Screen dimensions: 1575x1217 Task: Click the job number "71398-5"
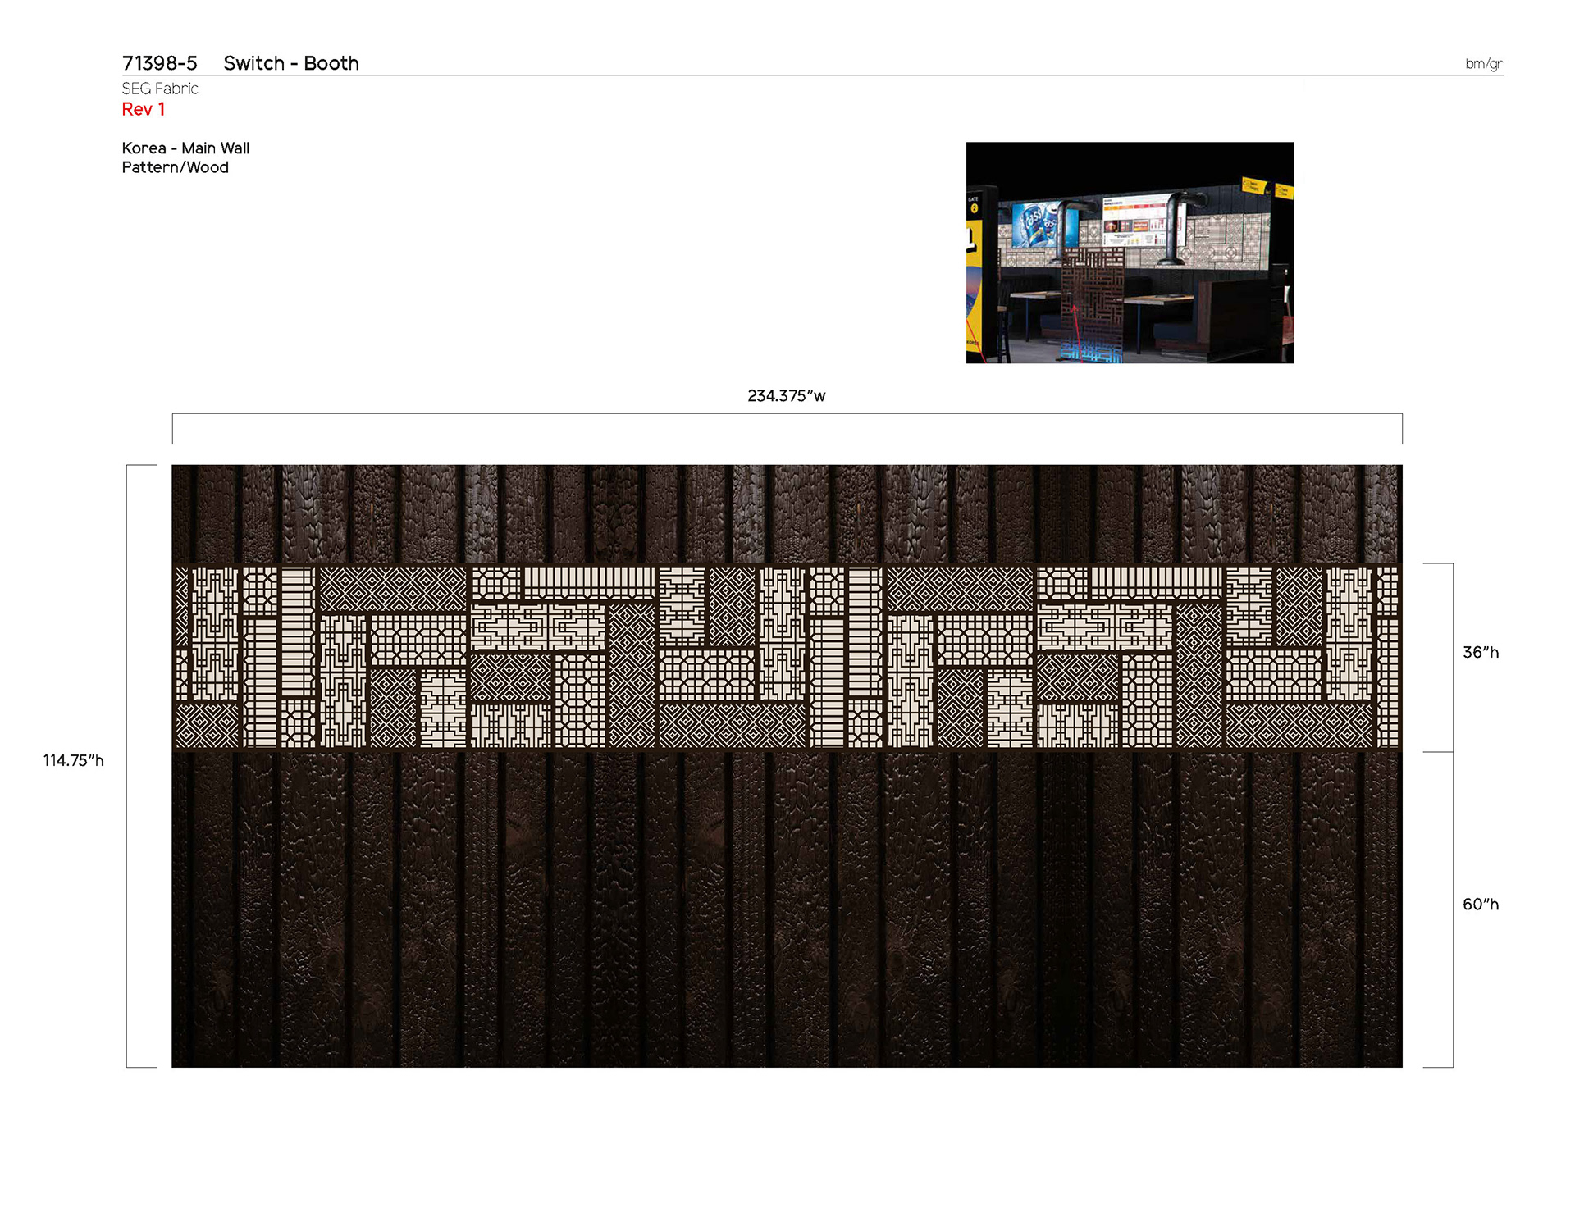pos(159,63)
